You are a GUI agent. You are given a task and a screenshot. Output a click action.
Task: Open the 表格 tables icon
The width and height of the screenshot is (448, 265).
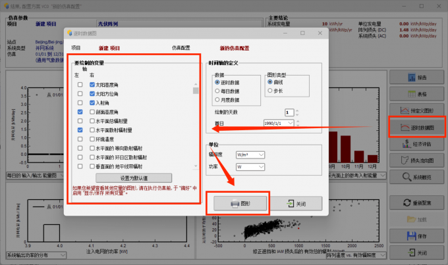pos(412,94)
